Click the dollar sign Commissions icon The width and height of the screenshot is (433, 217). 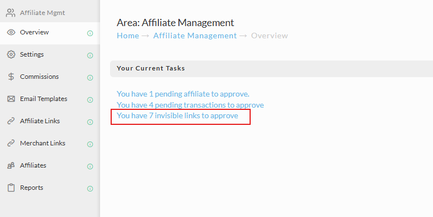pos(11,77)
